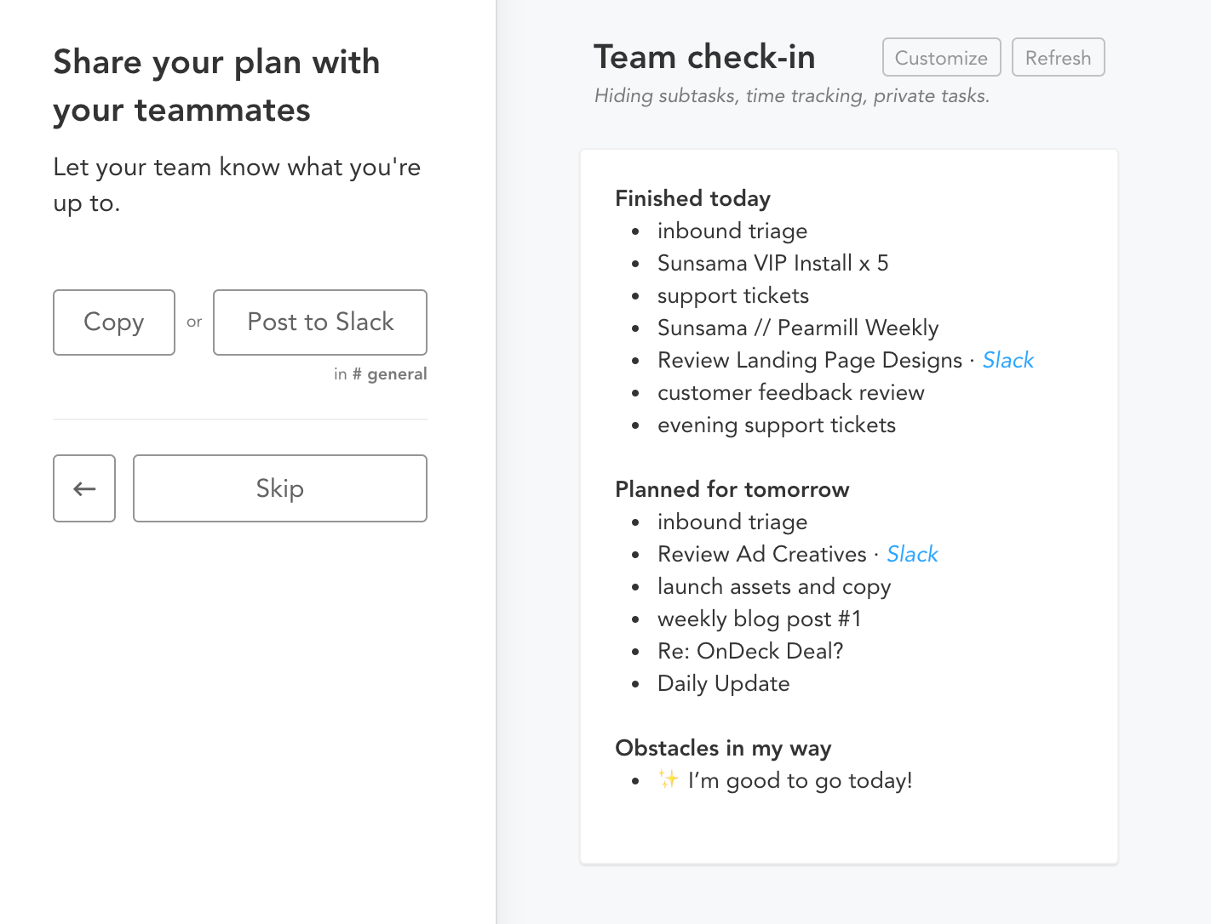Click 'Sunsama // Pearmill Weekly' item
This screenshot has width=1211, height=924.
pyautogui.click(x=797, y=328)
